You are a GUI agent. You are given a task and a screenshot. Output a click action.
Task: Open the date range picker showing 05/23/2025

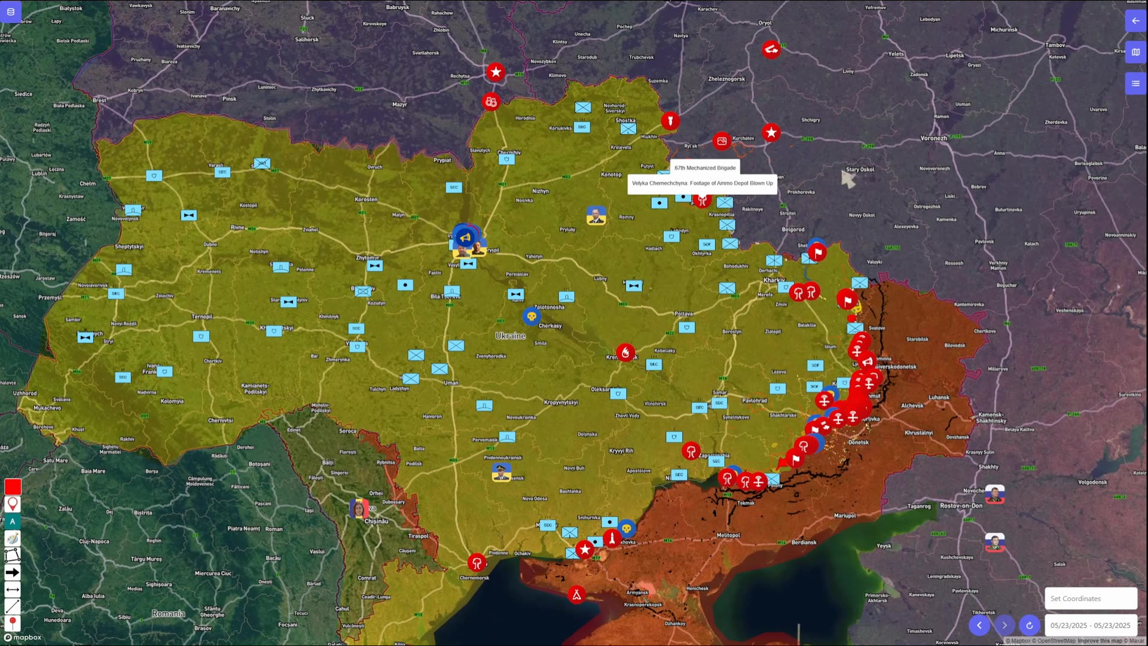coord(1091,625)
